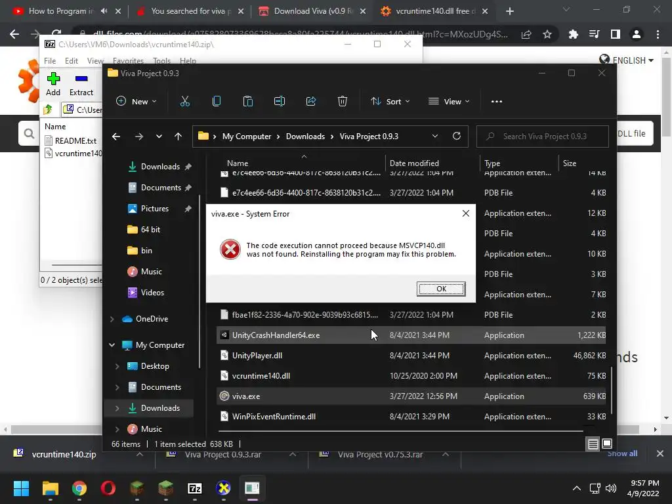This screenshot has height=504, width=672.
Task: Sort by the Name column header
Action: pyautogui.click(x=238, y=163)
